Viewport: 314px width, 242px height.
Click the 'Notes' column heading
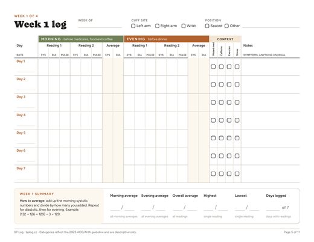click(248, 46)
